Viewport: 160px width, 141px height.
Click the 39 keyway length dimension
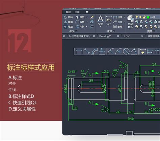[x=91, y=80]
